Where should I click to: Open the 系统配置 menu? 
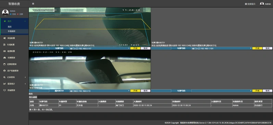point(14,38)
